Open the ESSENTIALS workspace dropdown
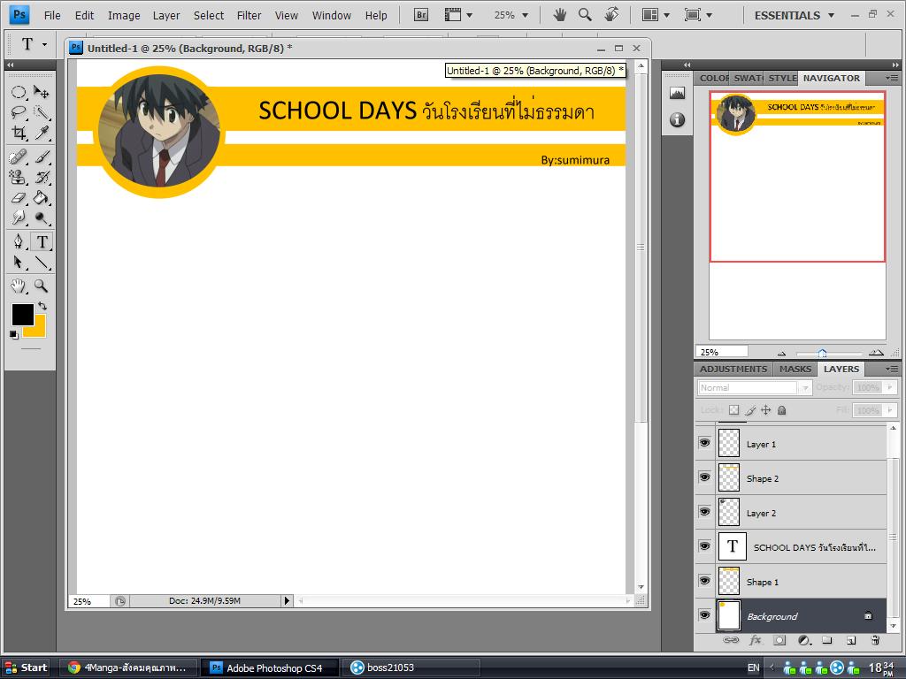 tap(795, 15)
